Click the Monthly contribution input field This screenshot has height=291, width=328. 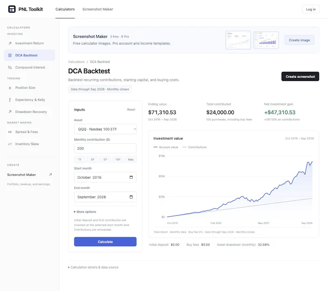(105, 148)
